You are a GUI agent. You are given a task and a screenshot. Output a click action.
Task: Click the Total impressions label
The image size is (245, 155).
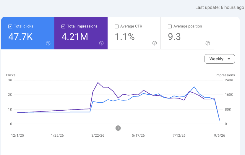pyautogui.click(x=82, y=26)
